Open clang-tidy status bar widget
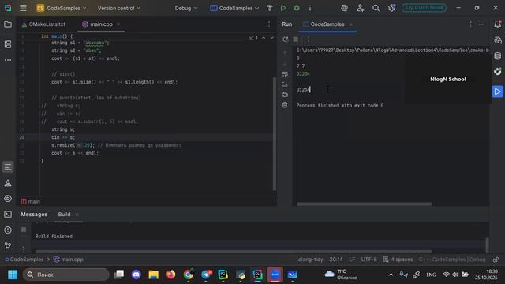Screen dimensions: 505x284 (x=310, y=260)
